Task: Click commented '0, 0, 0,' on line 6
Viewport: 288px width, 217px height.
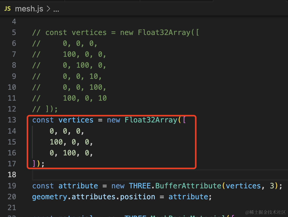Action: (x=80, y=43)
